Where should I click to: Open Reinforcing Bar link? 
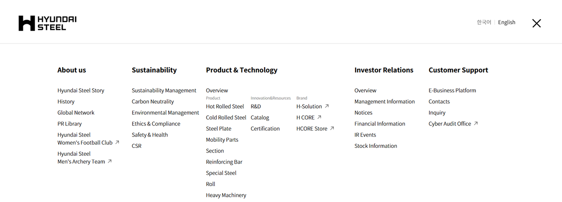(x=224, y=162)
